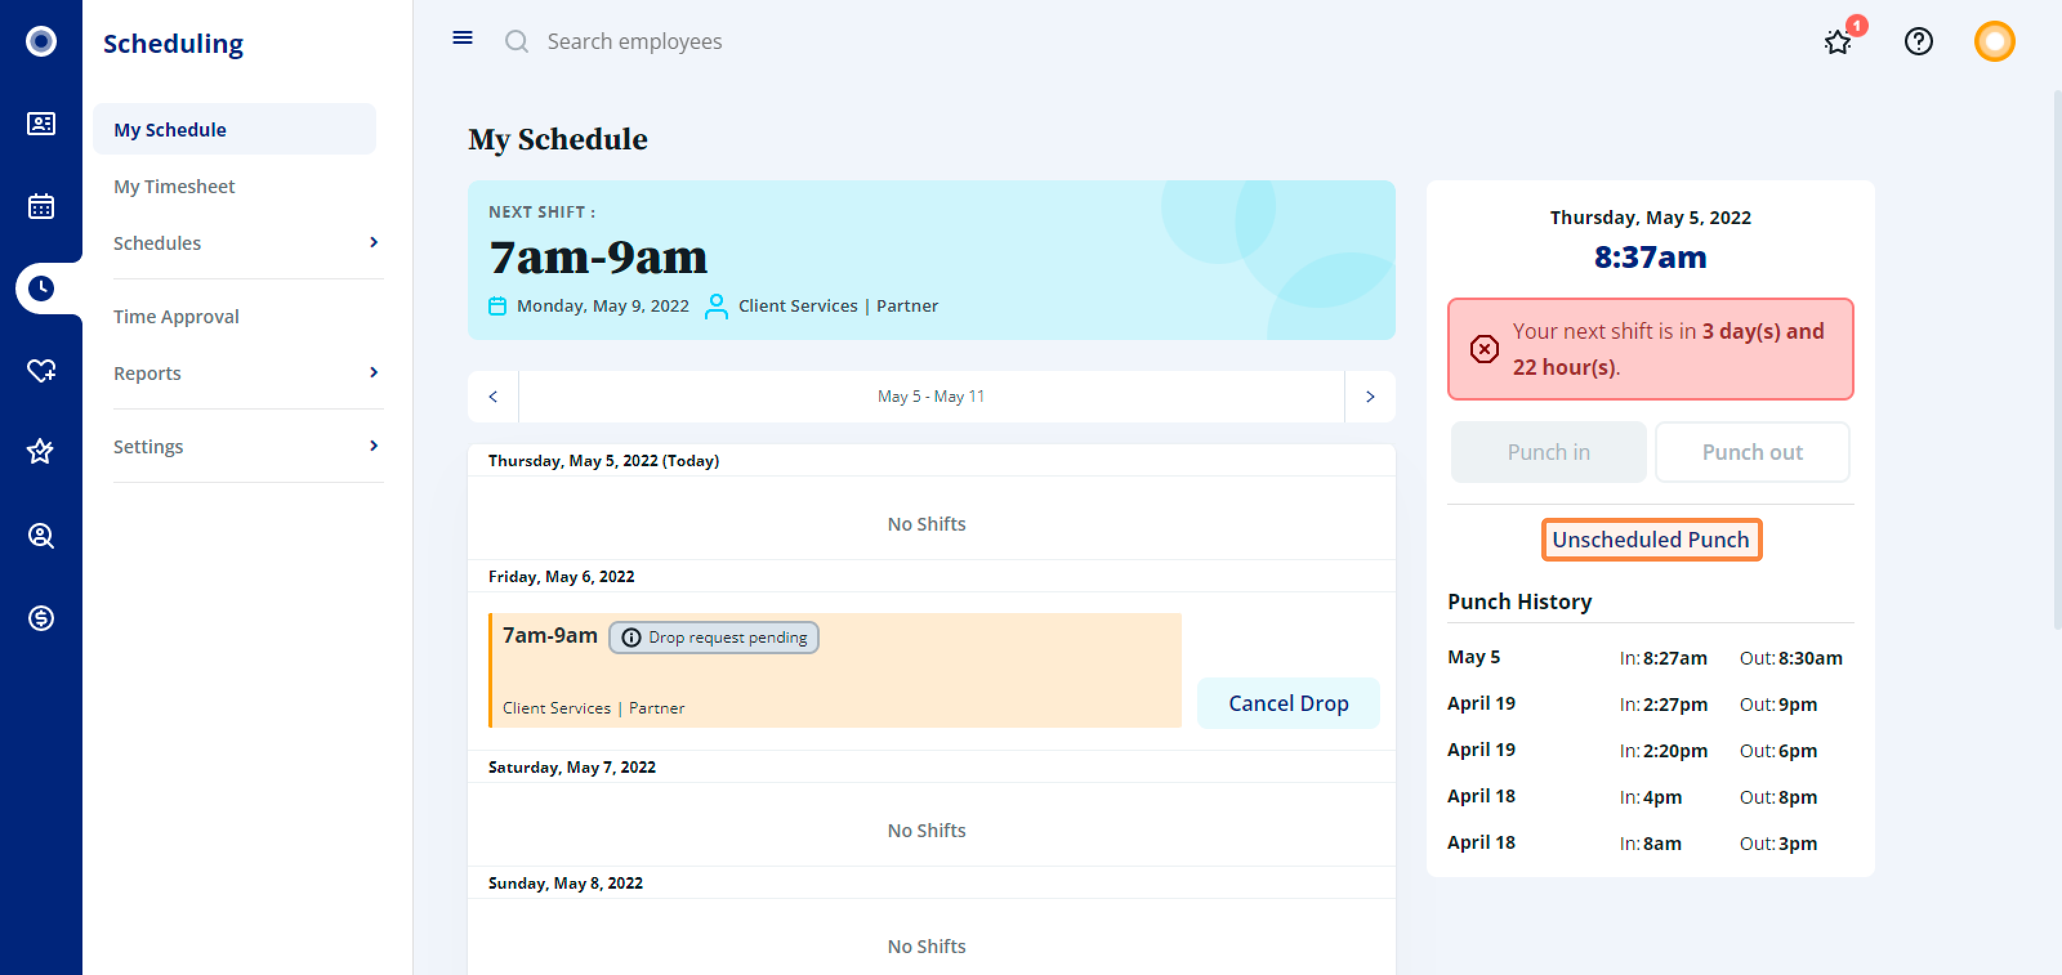Select the clock scheduling icon in the sidebar

point(41,288)
